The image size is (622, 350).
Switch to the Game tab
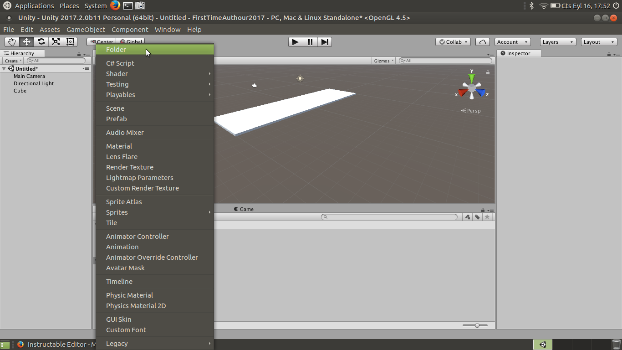[x=244, y=209]
